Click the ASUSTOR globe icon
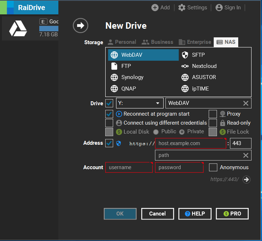Image resolution: width=262 pixels, height=241 pixels. (185, 77)
